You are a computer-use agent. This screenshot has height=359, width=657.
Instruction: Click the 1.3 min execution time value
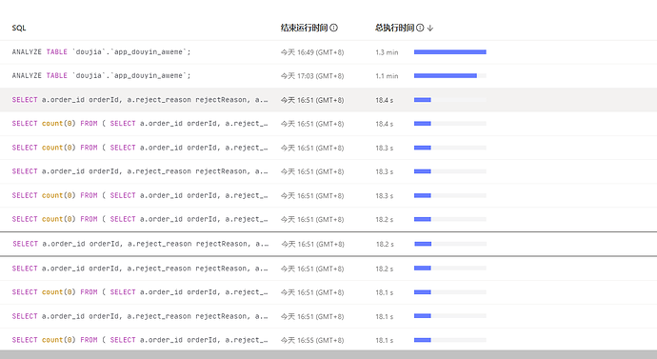click(387, 52)
